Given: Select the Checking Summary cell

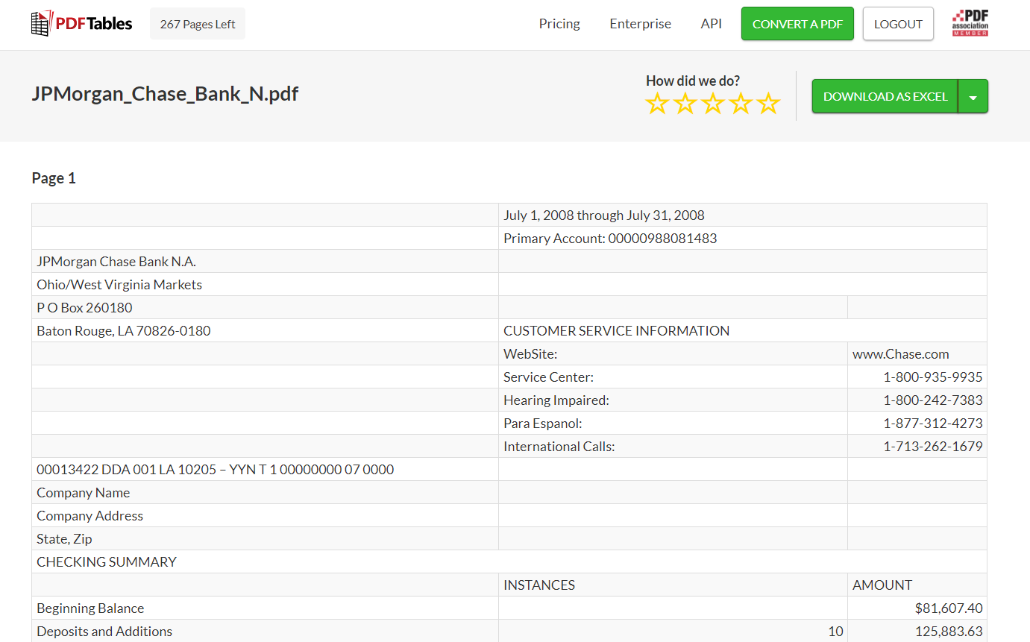Looking at the screenshot, I should pos(509,562).
